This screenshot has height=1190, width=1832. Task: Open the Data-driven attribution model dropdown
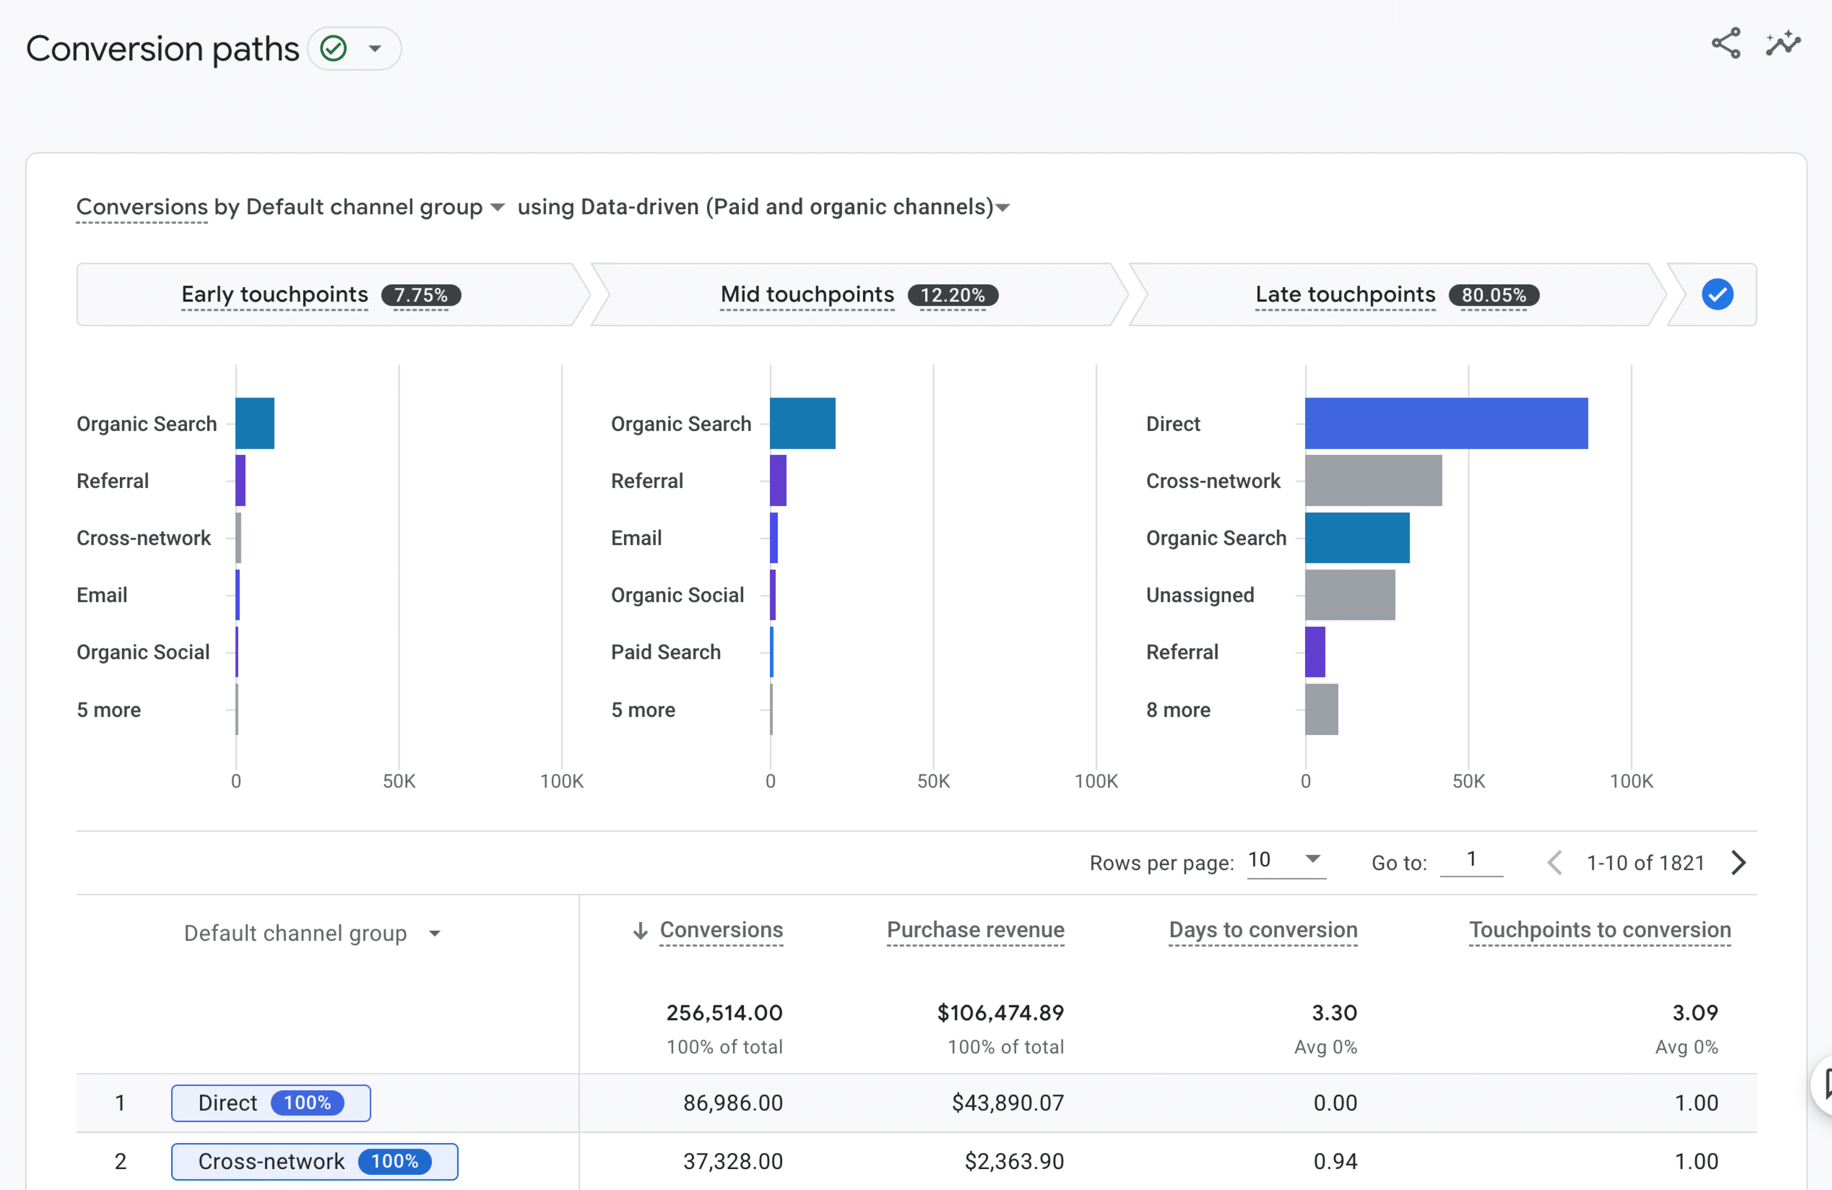[1002, 207]
